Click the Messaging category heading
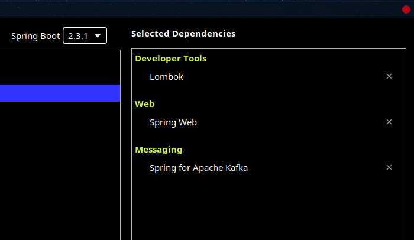Viewport: 414px width, 240px height. click(x=159, y=150)
